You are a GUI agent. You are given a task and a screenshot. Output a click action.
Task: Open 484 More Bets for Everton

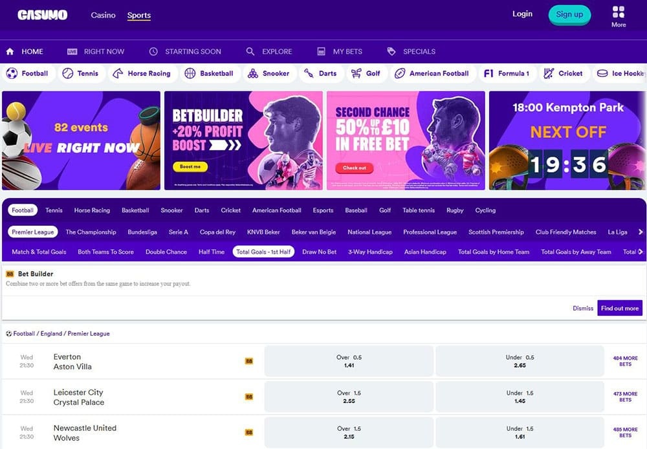pyautogui.click(x=625, y=361)
